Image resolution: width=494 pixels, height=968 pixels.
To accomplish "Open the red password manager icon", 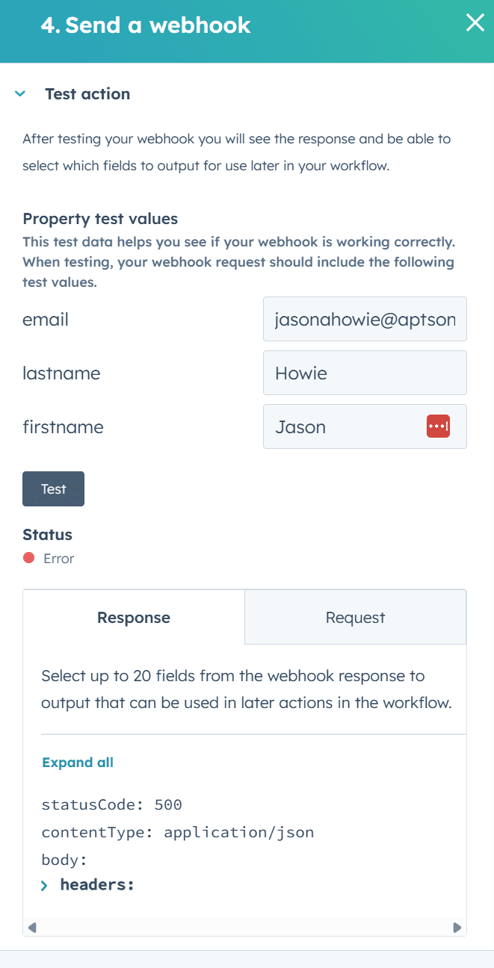I will coord(438,426).
